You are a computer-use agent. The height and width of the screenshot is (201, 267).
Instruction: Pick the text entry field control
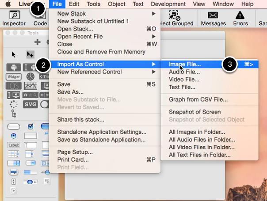coord(31,145)
